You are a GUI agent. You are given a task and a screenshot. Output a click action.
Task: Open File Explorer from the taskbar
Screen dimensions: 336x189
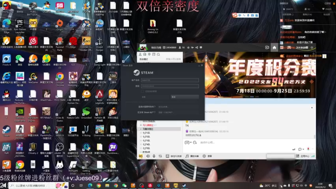click(x=107, y=186)
